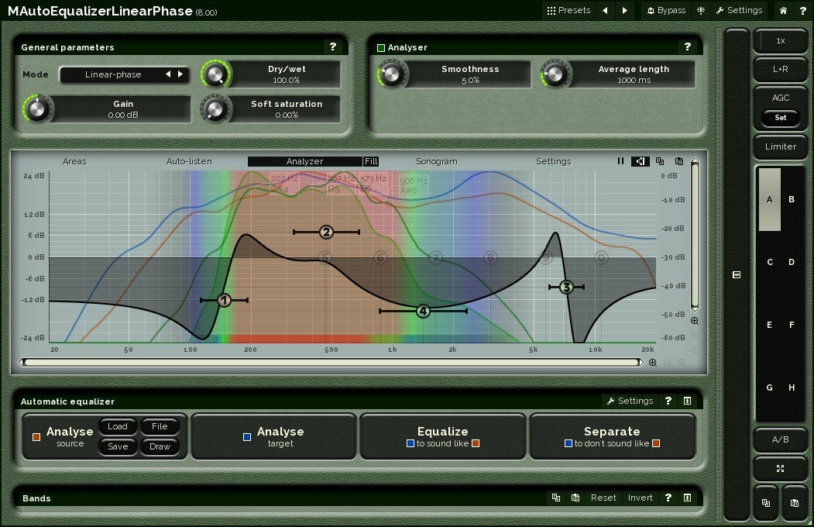Copy settings using copy icon in Bands bar
Viewport: 814px width, 527px height.
[556, 498]
